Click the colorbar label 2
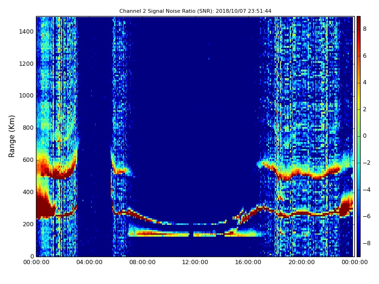 click(x=365, y=109)
